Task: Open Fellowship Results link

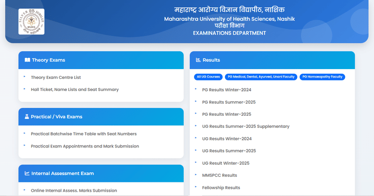Action: [x=221, y=188]
